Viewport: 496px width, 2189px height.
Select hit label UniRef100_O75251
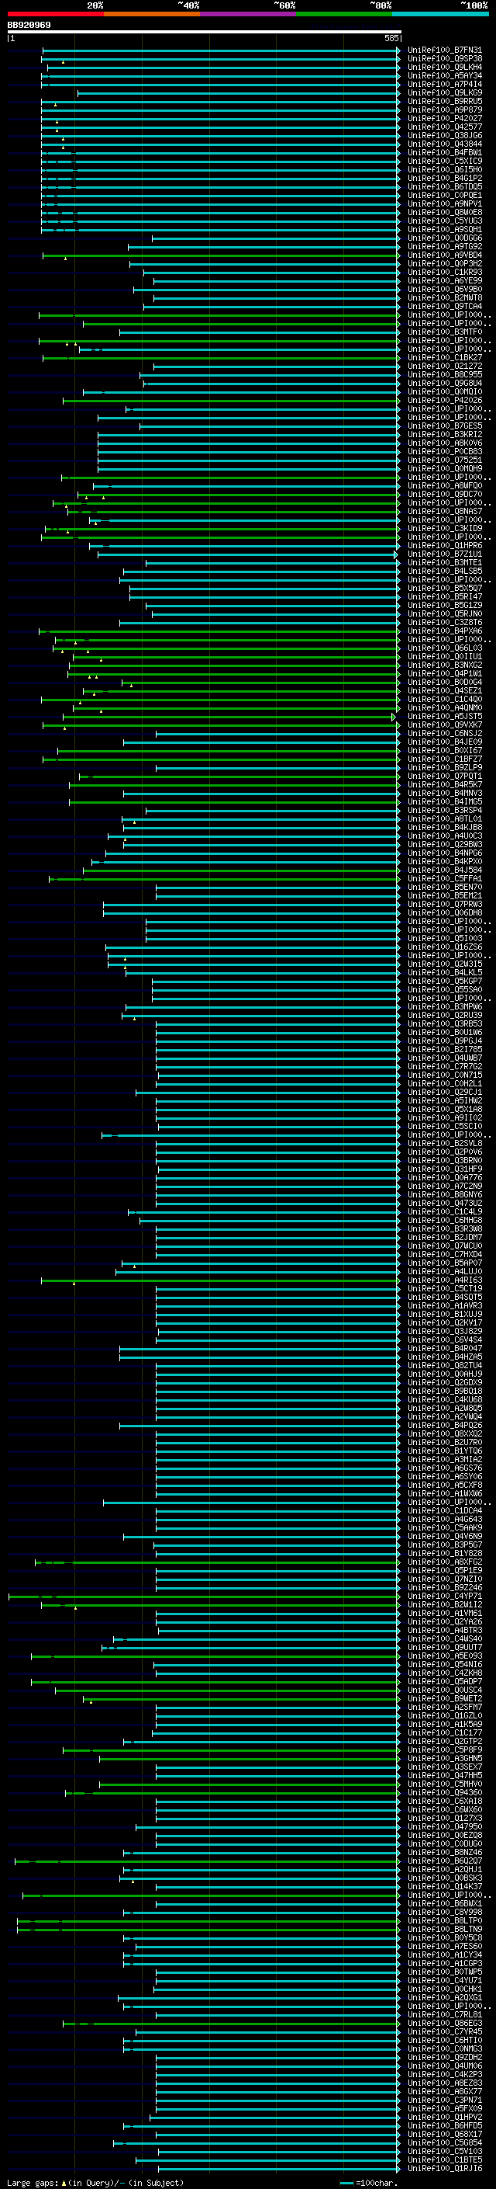(x=444, y=460)
